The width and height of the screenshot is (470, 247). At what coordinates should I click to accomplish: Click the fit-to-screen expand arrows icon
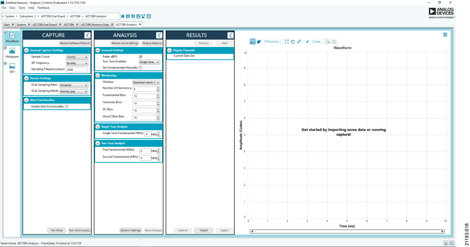[x=287, y=42]
